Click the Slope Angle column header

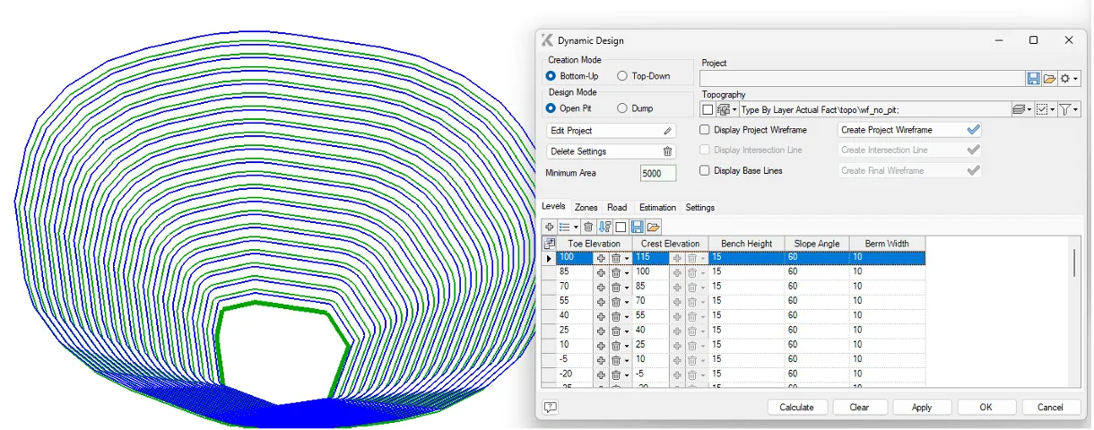816,244
